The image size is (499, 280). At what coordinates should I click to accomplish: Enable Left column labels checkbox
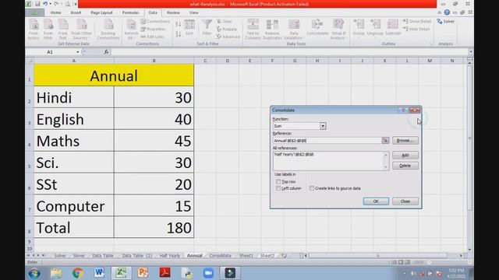tap(278, 188)
